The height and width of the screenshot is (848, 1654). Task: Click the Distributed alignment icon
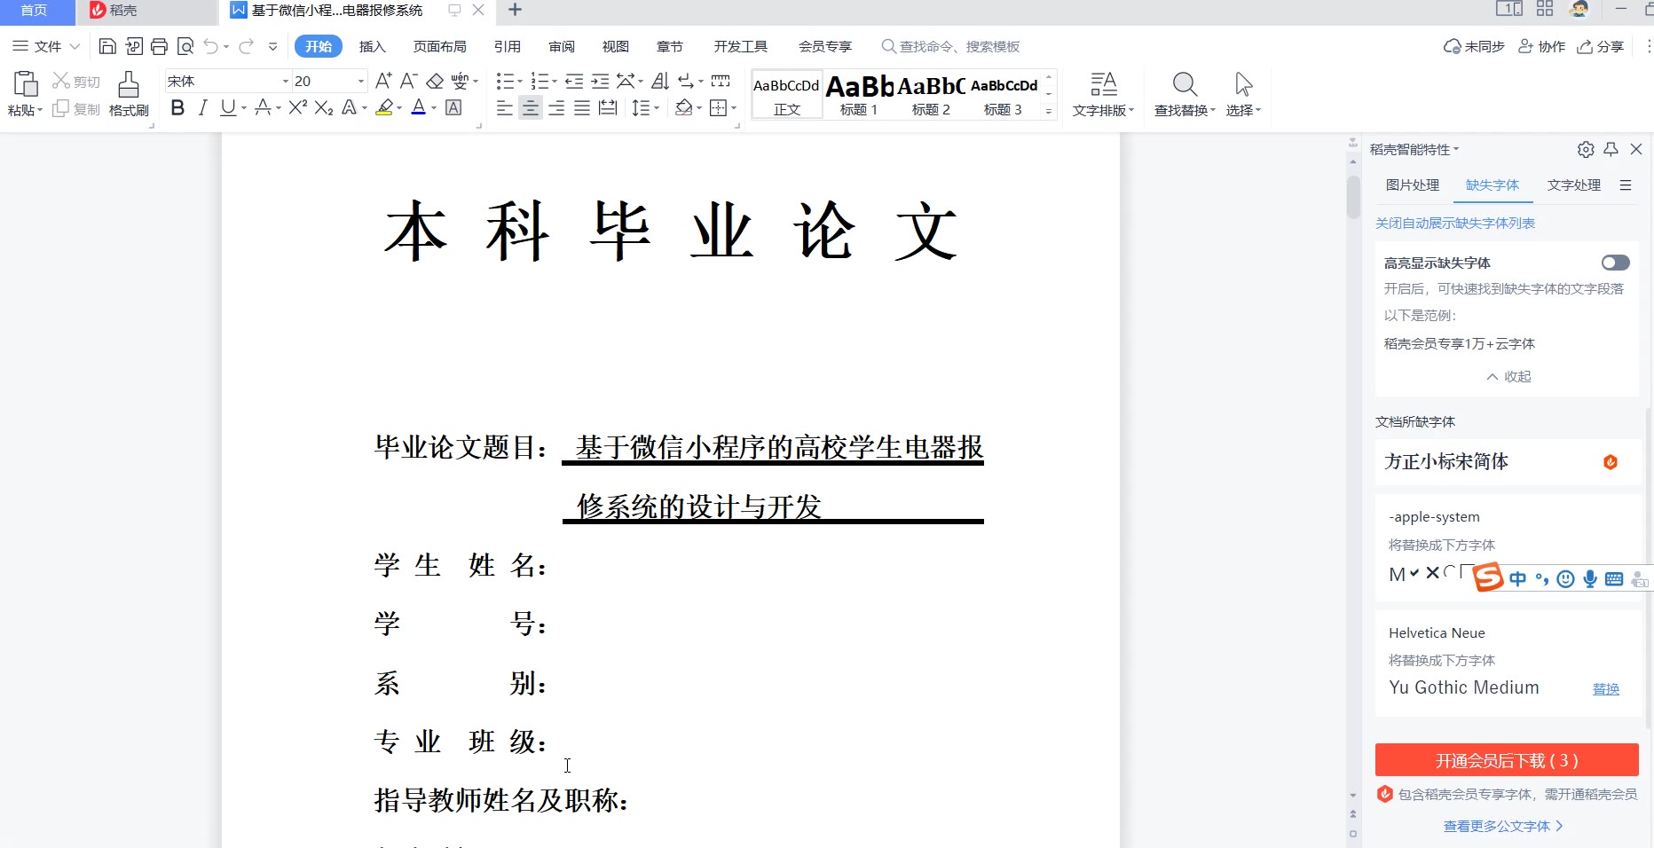608,107
